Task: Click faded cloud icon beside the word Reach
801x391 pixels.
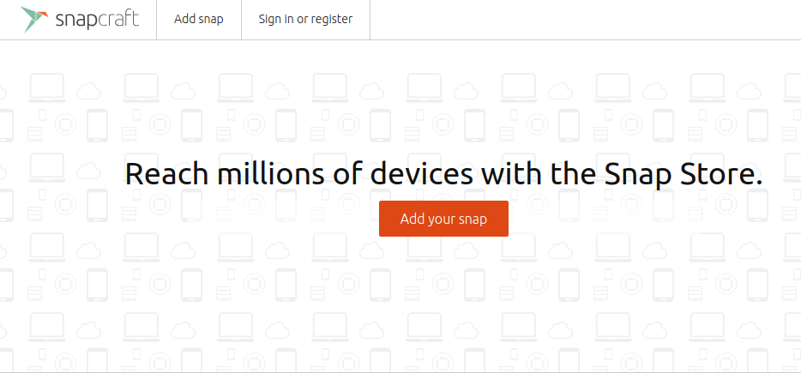Action: click(89, 171)
